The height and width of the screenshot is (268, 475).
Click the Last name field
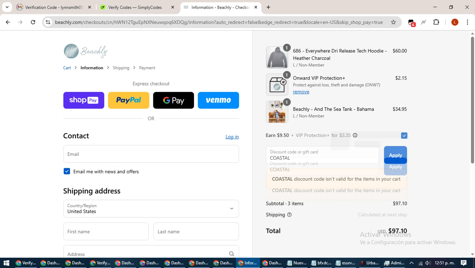[x=196, y=231]
